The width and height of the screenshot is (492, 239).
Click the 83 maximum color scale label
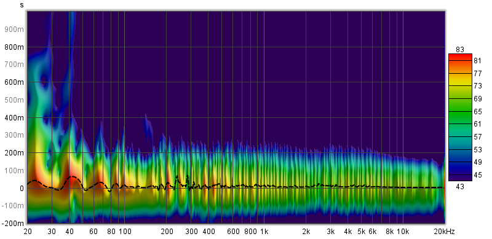460,49
